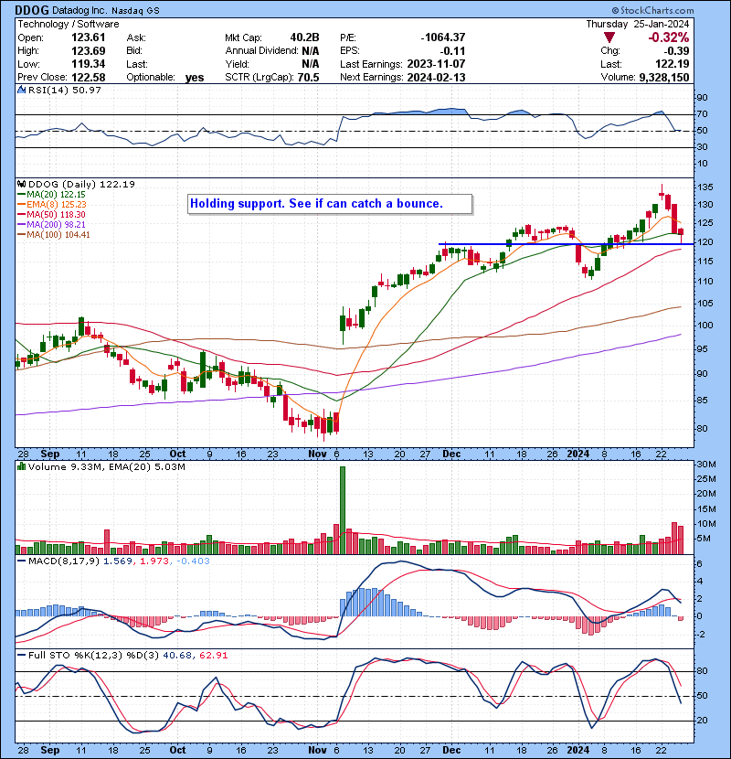Select the High value 123.69
Image resolution: width=731 pixels, height=759 pixels.
click(x=88, y=51)
